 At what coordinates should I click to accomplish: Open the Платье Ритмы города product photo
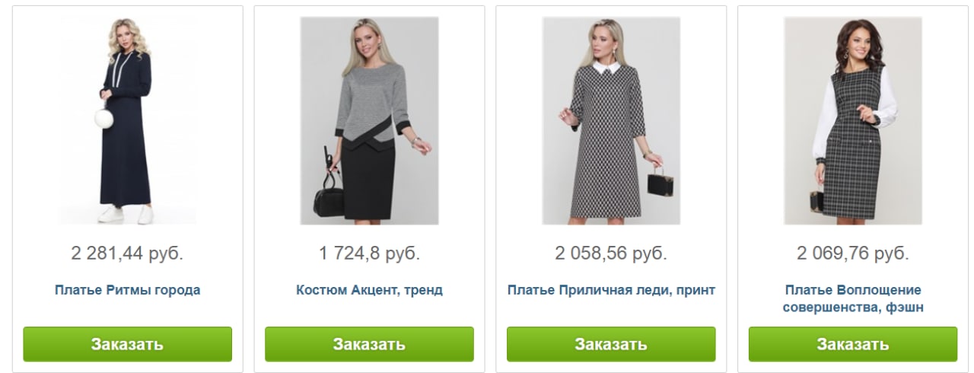point(127,120)
